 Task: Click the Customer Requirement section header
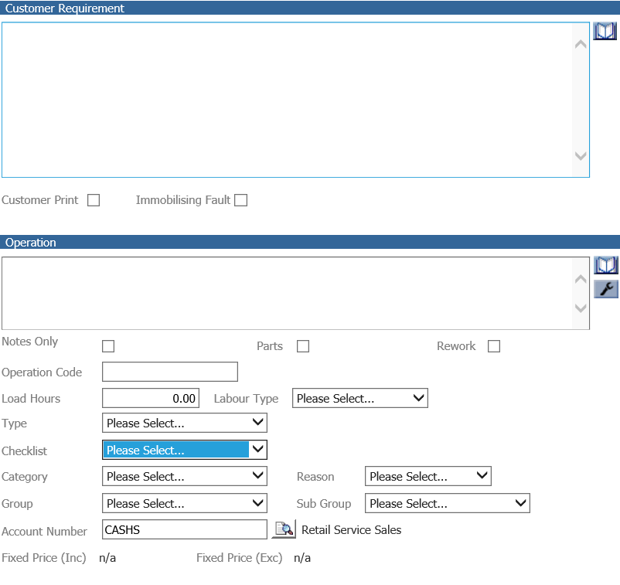pos(310,8)
